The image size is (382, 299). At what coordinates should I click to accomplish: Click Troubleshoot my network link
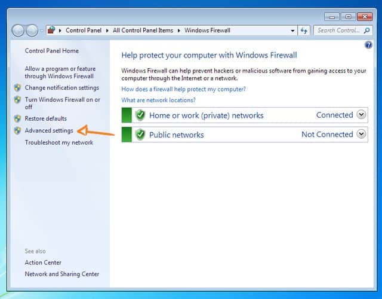(59, 142)
